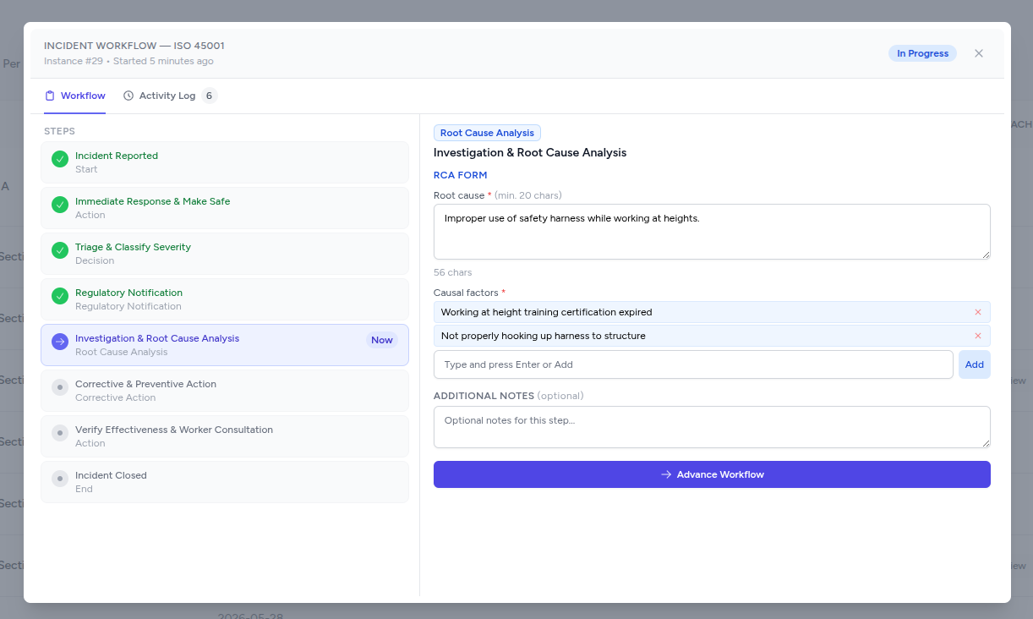The width and height of the screenshot is (1033, 619).
Task: Click the In Progress status badge
Action: (922, 53)
